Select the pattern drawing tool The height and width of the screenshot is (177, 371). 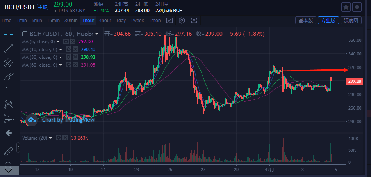(x=9, y=104)
